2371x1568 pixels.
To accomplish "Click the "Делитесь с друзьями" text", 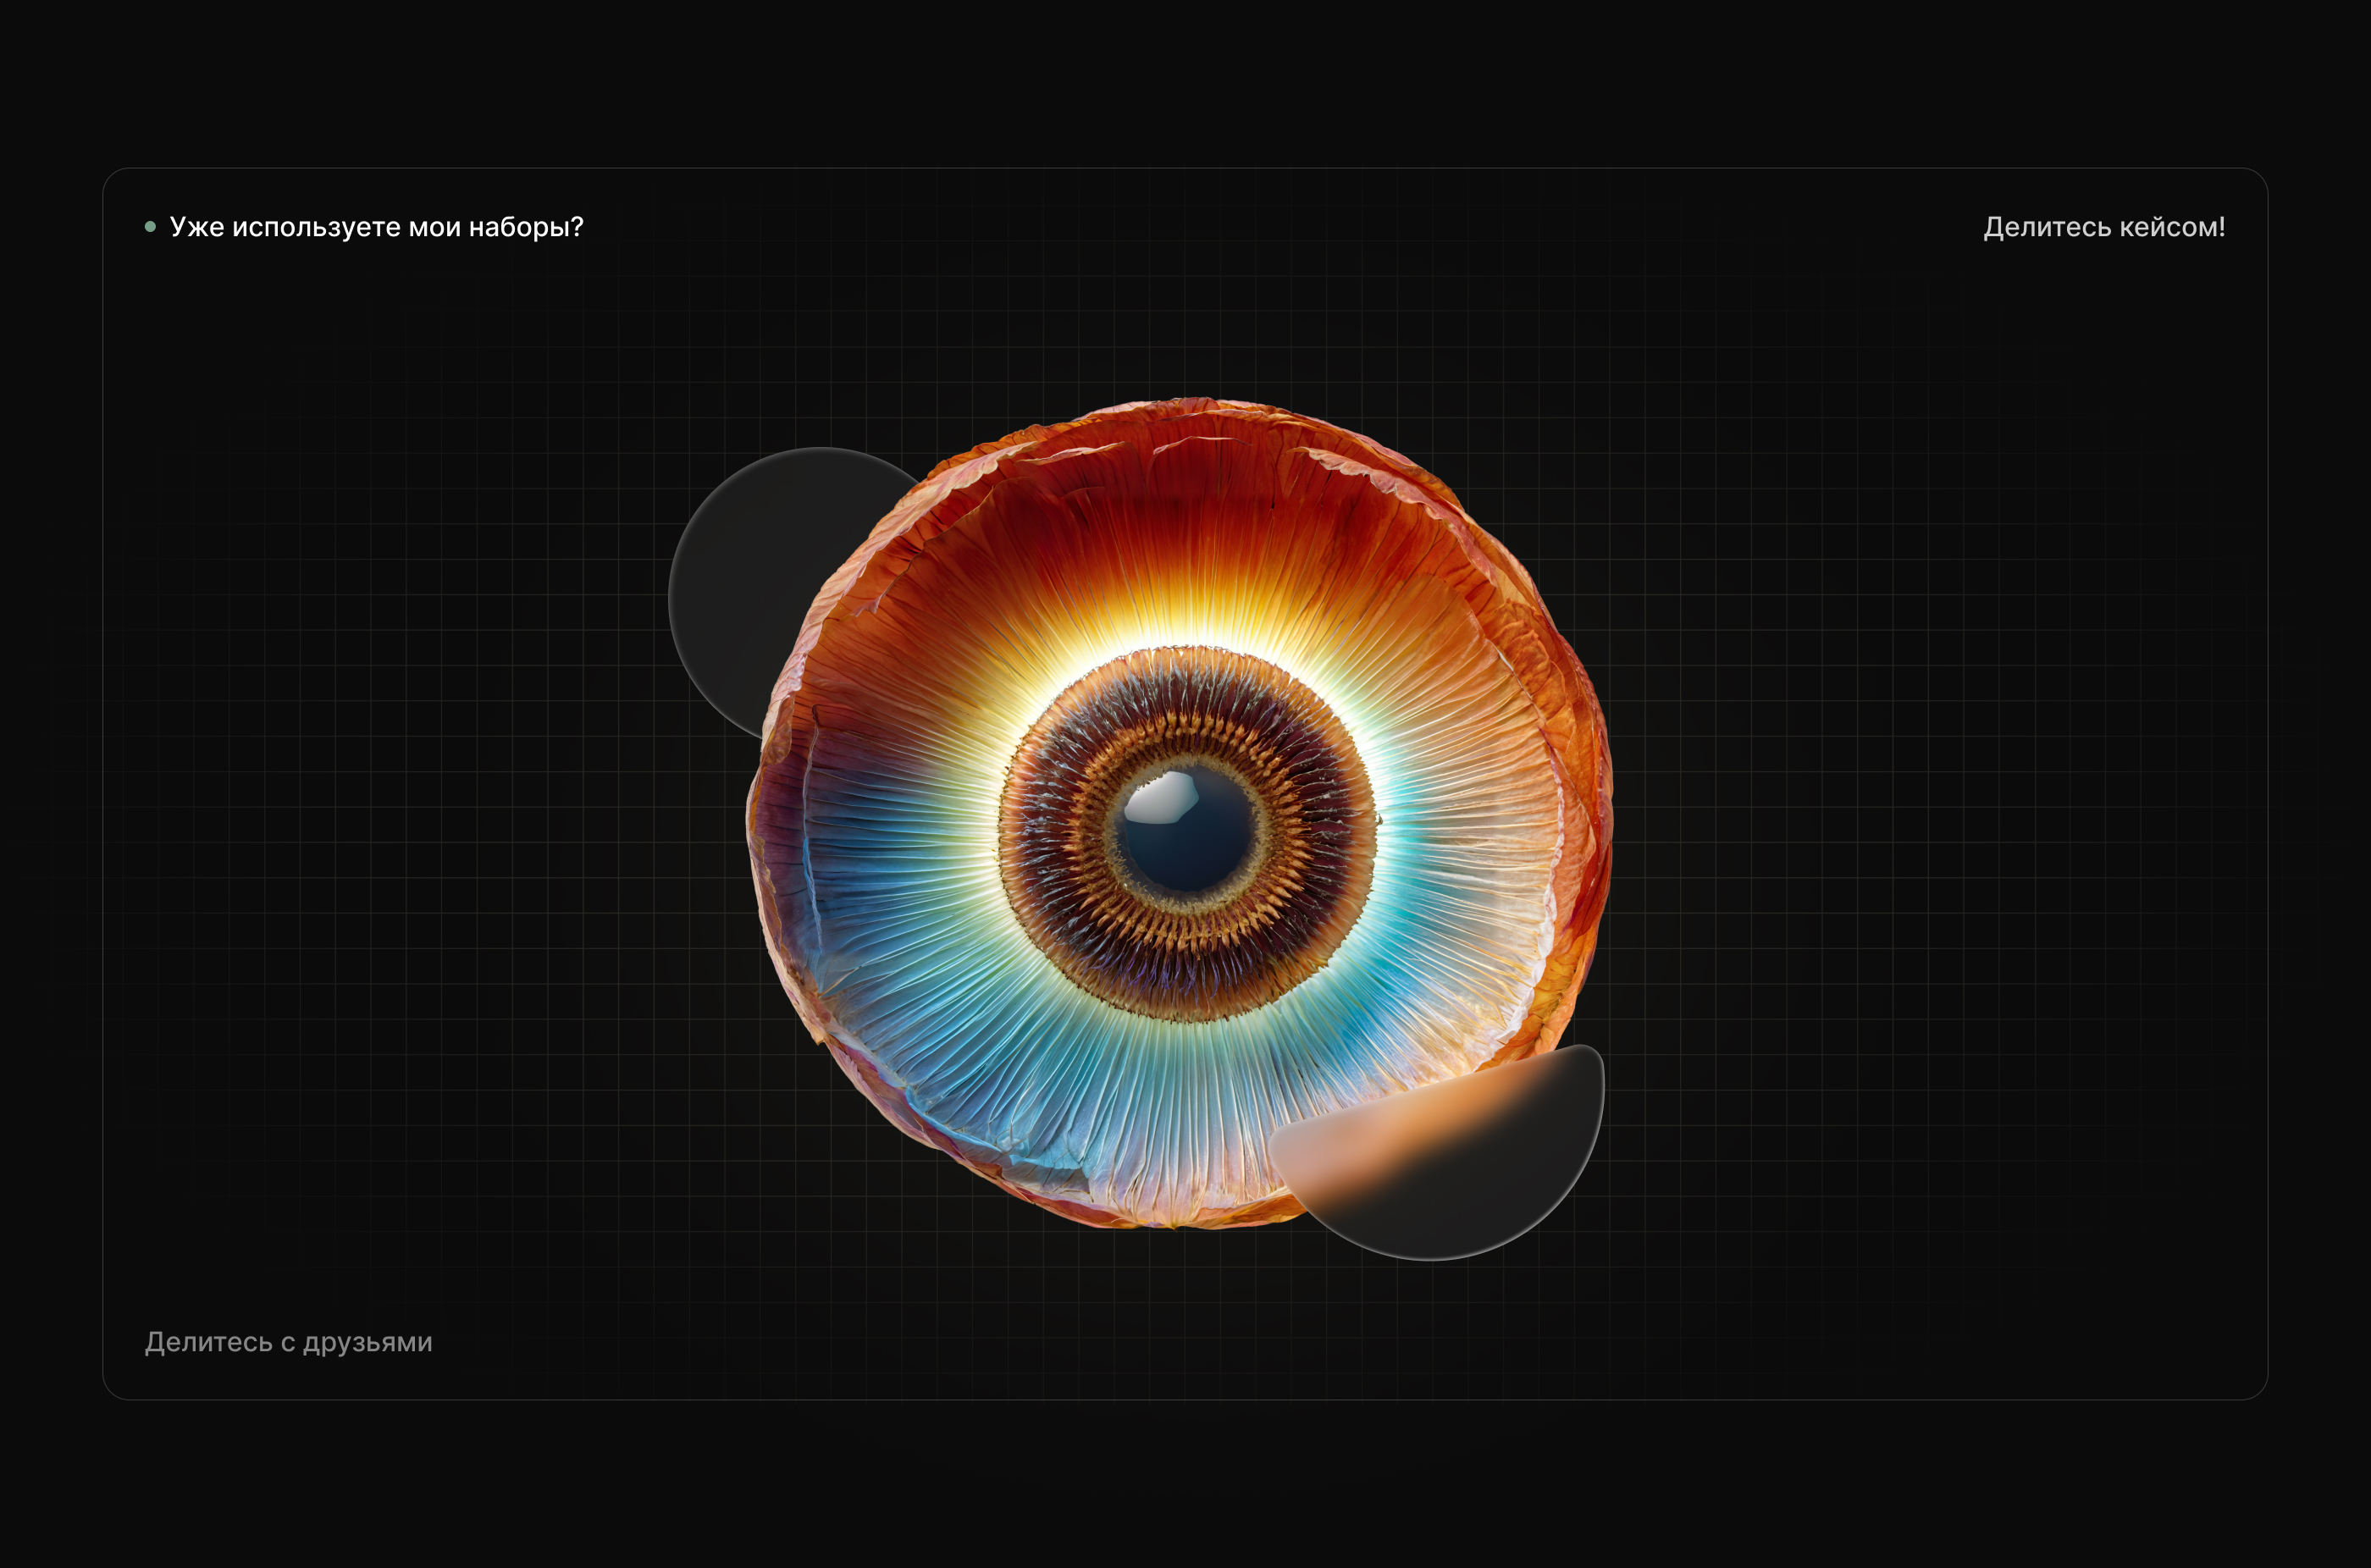I will pos(288,1342).
